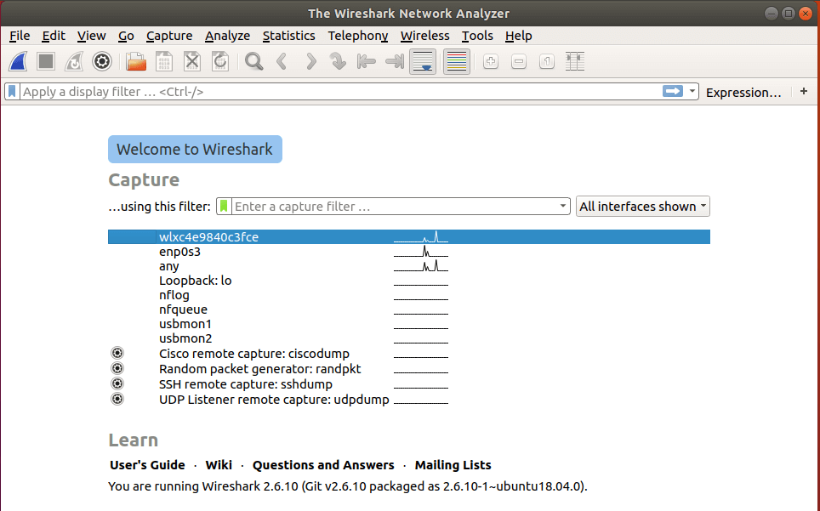This screenshot has width=820, height=511.
Task: Select the enp0s3 interface
Action: tap(409, 252)
